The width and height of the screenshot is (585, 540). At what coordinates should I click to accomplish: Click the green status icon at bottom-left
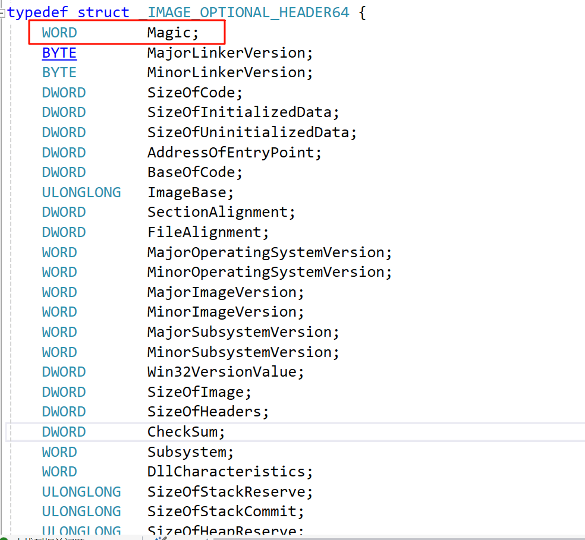[4, 538]
